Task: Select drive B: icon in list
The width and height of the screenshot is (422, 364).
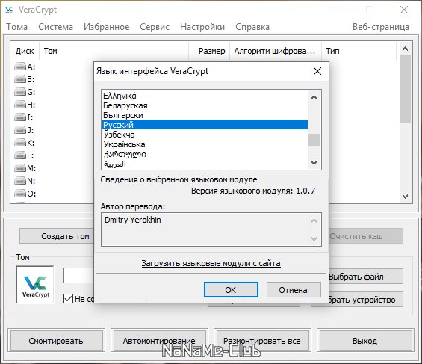Action: (20, 79)
